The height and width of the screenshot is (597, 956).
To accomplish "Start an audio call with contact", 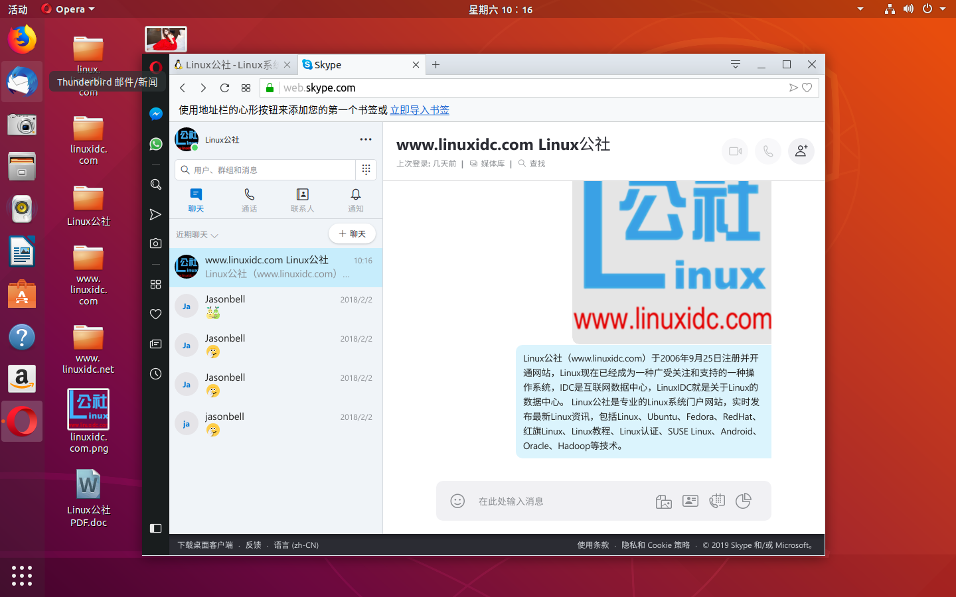I will pos(768,151).
